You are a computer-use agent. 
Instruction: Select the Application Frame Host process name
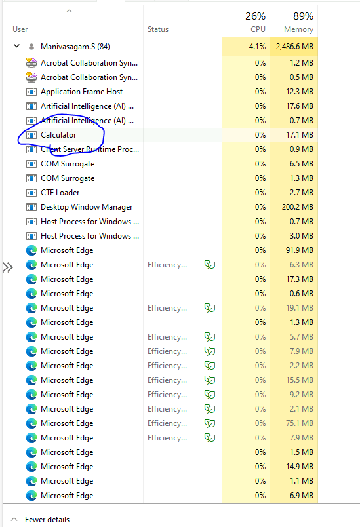coord(82,92)
